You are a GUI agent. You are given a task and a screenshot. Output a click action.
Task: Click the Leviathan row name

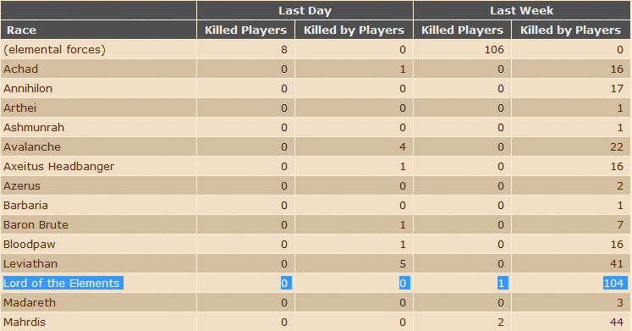(x=30, y=263)
